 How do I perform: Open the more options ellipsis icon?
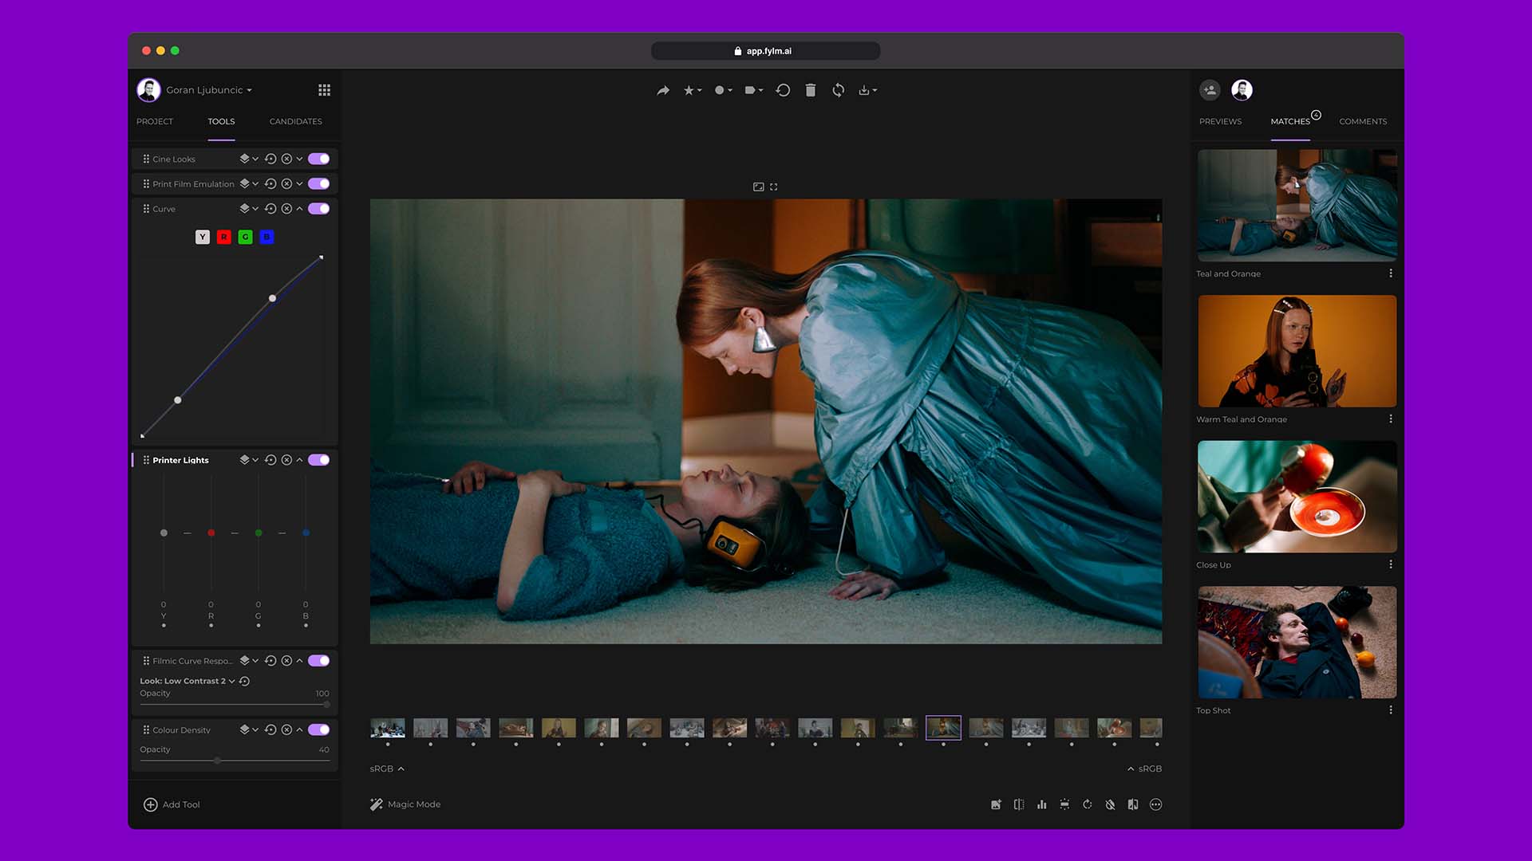[x=1155, y=804]
